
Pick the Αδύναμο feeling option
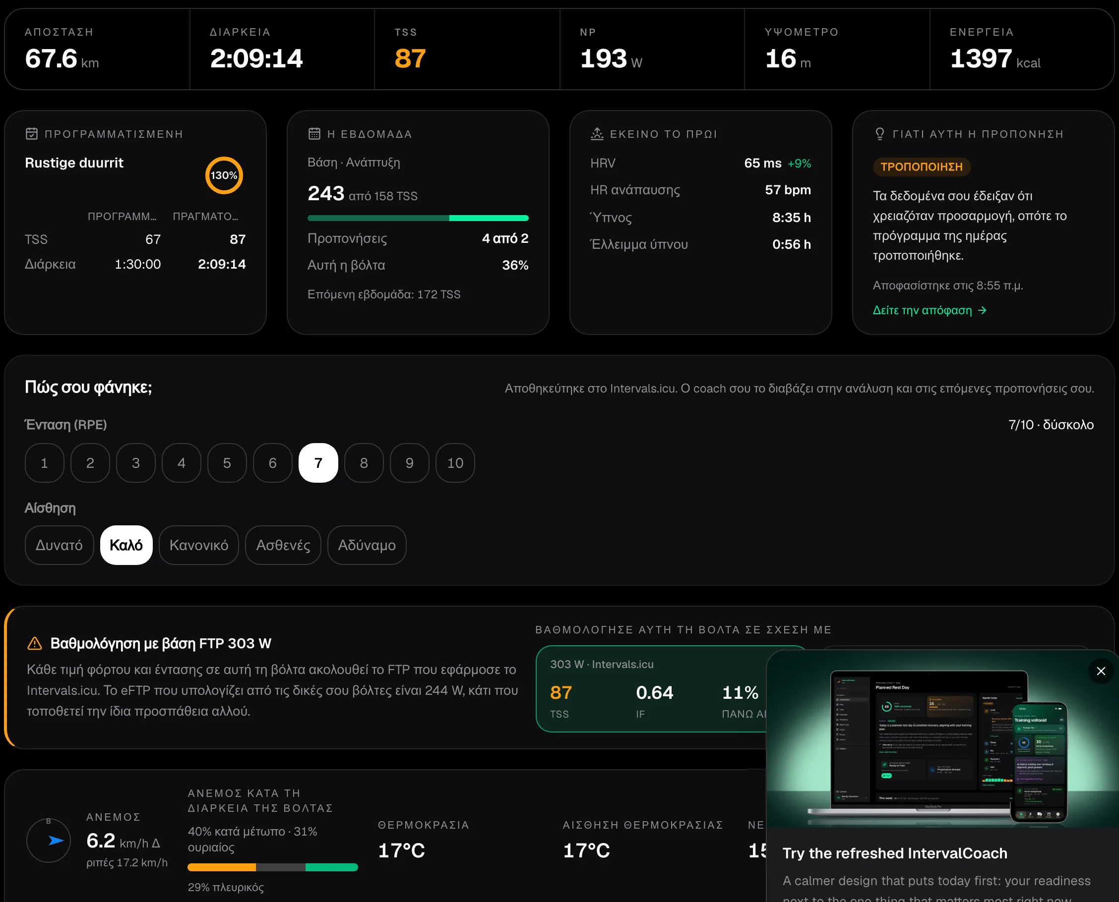(367, 545)
